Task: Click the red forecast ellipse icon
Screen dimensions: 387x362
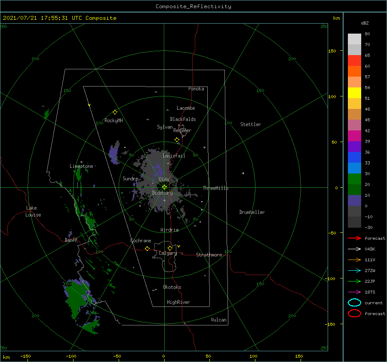Action: tap(354, 313)
